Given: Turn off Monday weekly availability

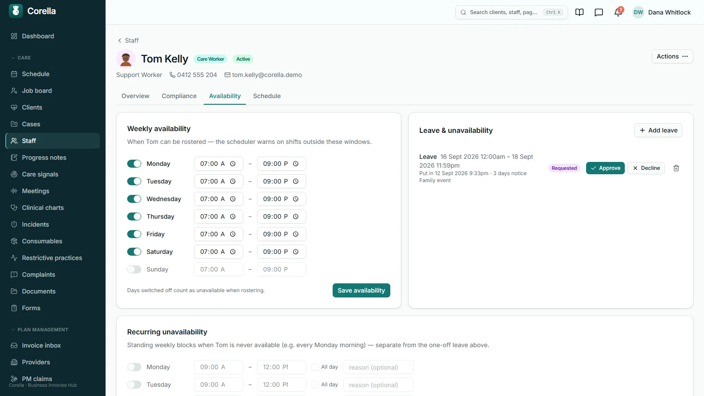Looking at the screenshot, I should [134, 164].
